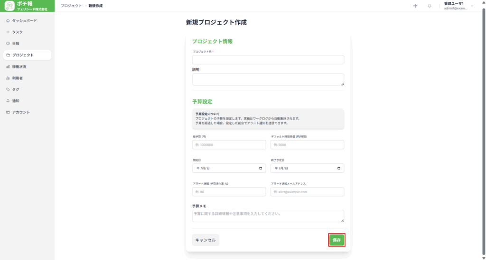Screen dimensions: 486x260
Task: Click the タスク list icon in sidebar
Action: (x=8, y=32)
